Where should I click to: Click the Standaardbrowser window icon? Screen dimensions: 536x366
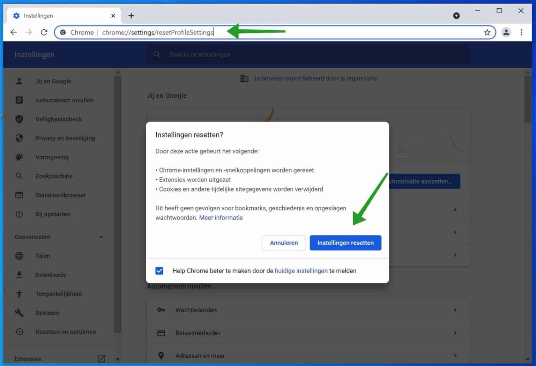point(19,195)
